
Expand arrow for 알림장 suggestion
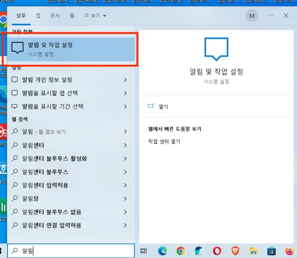pyautogui.click(x=125, y=199)
